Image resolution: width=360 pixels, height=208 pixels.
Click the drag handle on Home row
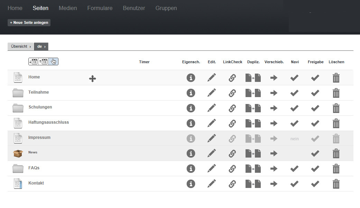coord(92,79)
